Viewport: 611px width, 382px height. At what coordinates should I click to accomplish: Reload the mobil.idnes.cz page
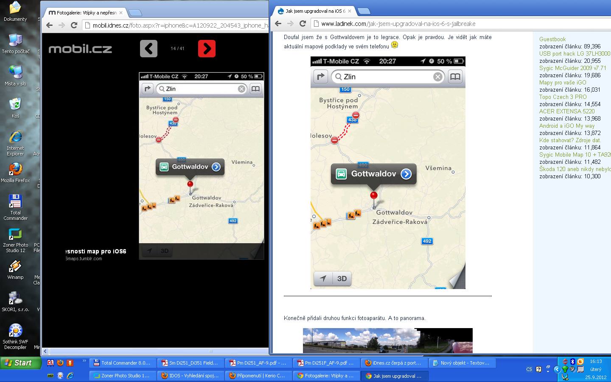point(74,25)
